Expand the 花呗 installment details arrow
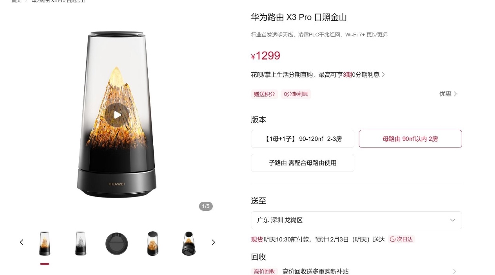This screenshot has width=495, height=275. (383, 75)
